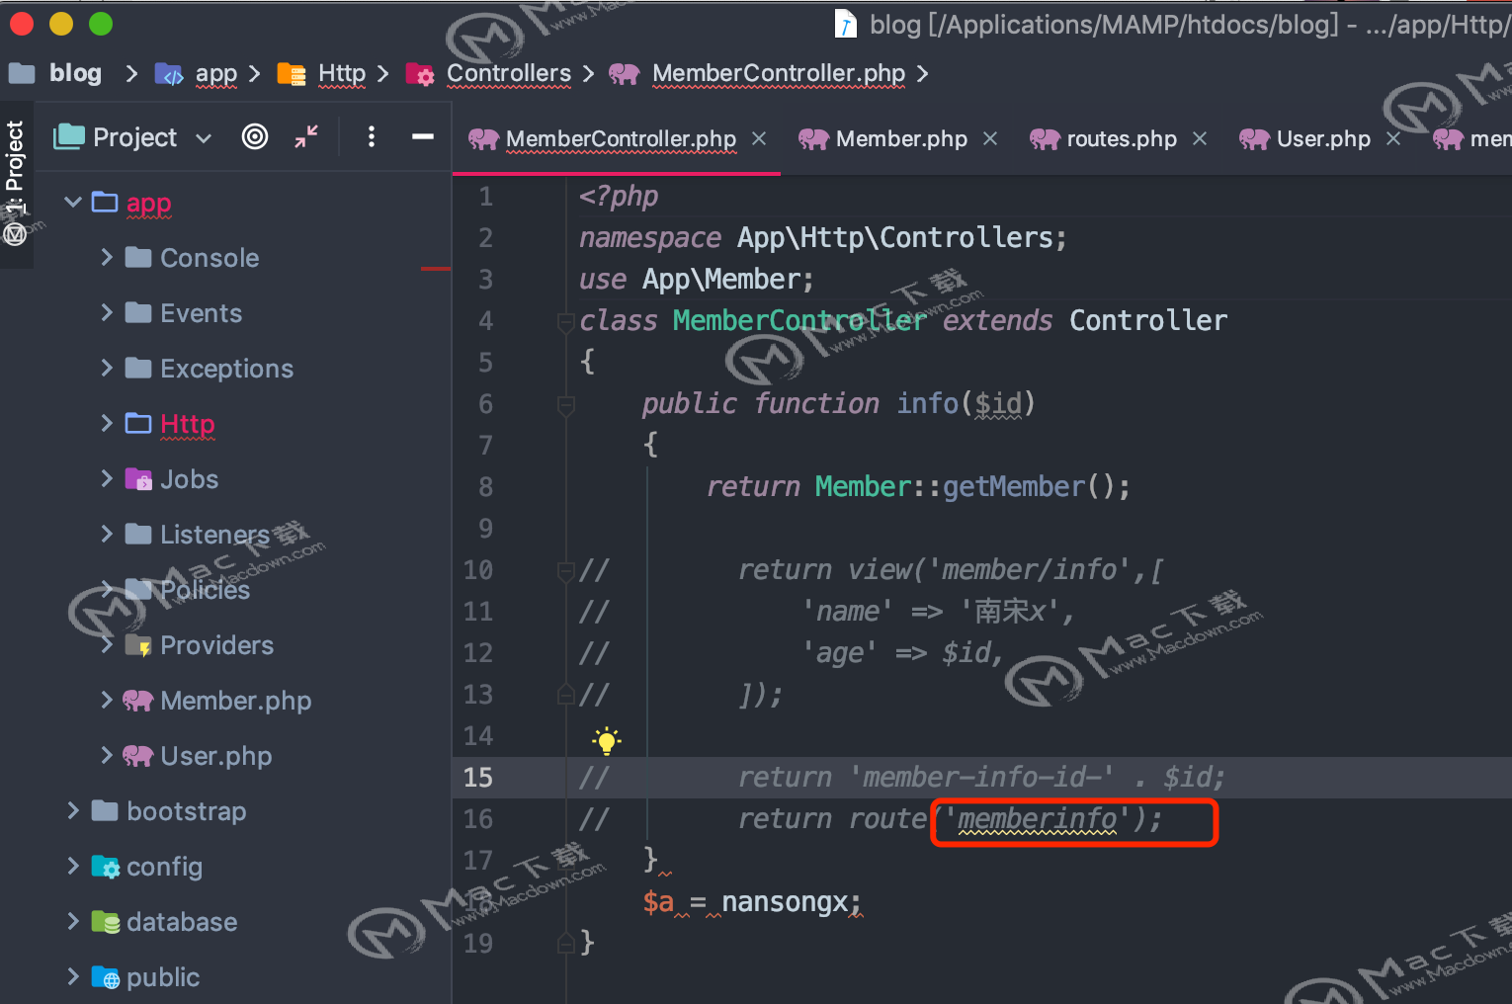Expand the config folder
This screenshot has width=1512, height=1004.
[72, 867]
